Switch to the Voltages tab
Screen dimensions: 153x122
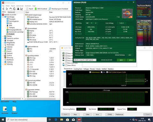tap(86, 69)
